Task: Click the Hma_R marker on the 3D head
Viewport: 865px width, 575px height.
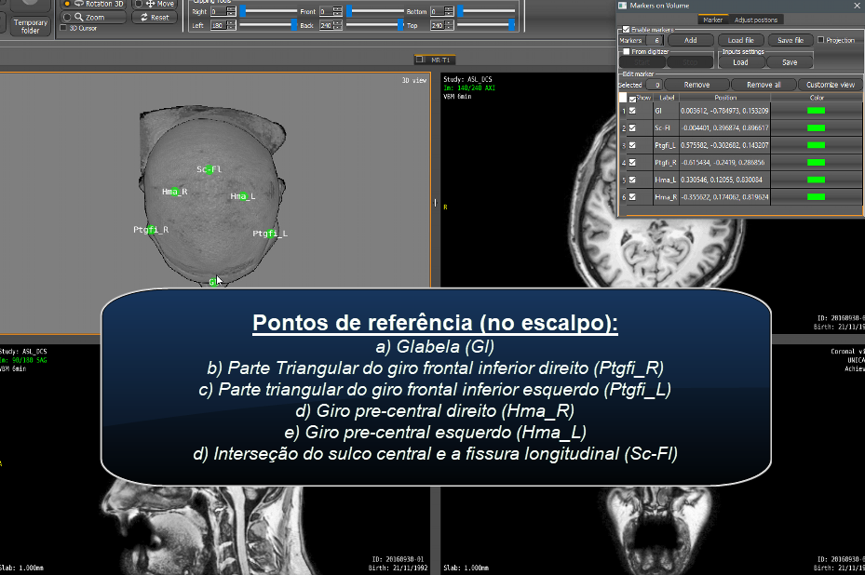Action: point(174,192)
